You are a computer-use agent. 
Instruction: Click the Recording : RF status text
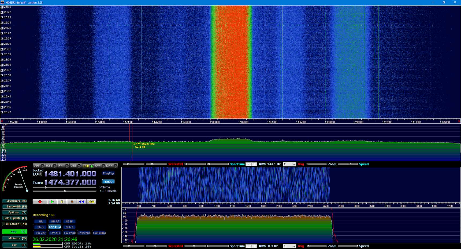tap(44, 215)
